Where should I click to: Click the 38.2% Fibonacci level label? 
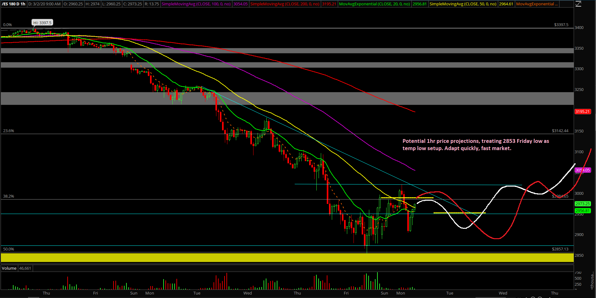click(x=8, y=196)
